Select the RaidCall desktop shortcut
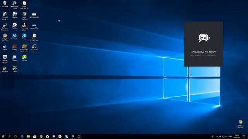 coord(15,15)
